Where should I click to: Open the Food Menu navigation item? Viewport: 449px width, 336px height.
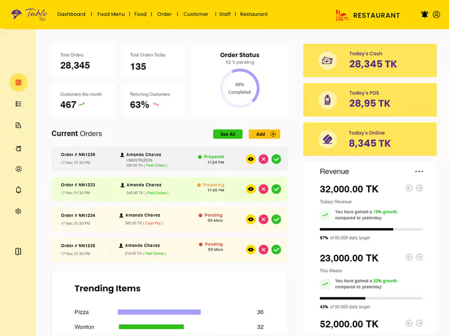point(111,14)
